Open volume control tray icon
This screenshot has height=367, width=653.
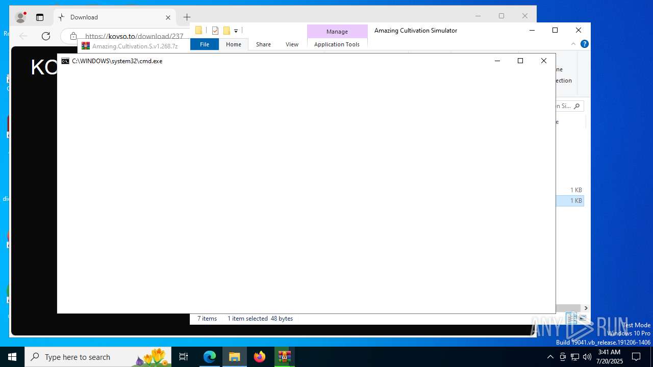click(x=587, y=357)
